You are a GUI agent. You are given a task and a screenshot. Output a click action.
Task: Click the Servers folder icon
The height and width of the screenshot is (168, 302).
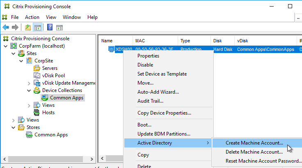point(37,68)
